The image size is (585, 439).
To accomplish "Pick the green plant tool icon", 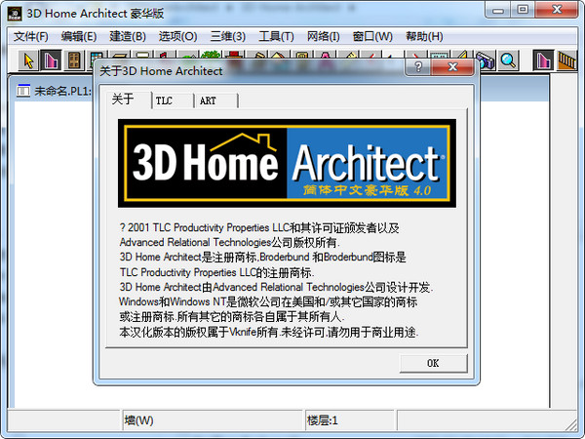I will (x=212, y=55).
